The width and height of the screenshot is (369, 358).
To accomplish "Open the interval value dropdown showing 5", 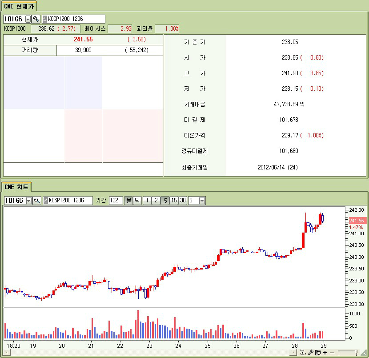I will coord(202,201).
